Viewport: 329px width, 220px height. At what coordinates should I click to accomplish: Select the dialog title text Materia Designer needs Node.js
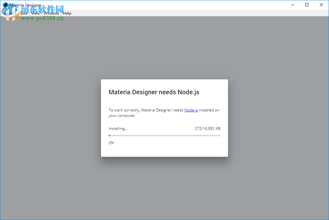(x=154, y=92)
